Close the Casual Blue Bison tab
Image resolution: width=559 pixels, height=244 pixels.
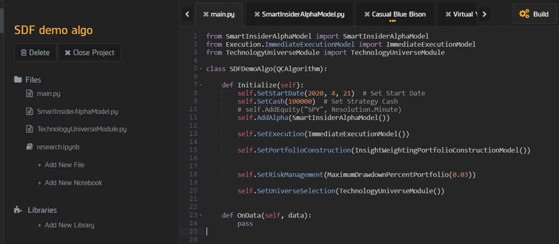tap(367, 15)
